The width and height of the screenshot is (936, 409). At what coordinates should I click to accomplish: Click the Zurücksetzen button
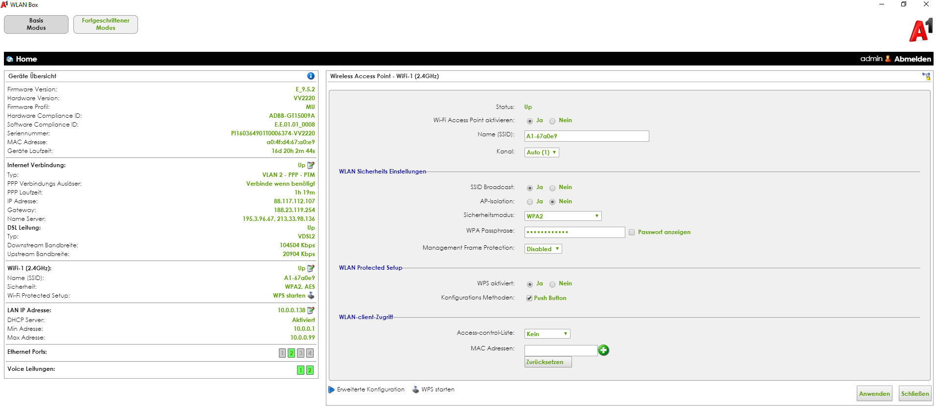coord(548,362)
